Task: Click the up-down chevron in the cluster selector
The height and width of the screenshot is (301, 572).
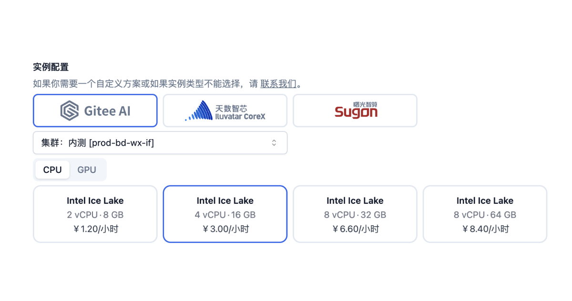Action: (x=274, y=143)
